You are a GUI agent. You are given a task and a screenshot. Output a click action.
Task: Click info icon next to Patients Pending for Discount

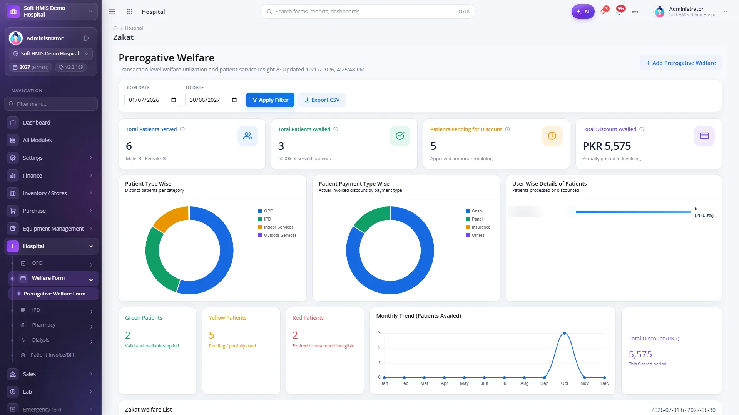(x=507, y=129)
